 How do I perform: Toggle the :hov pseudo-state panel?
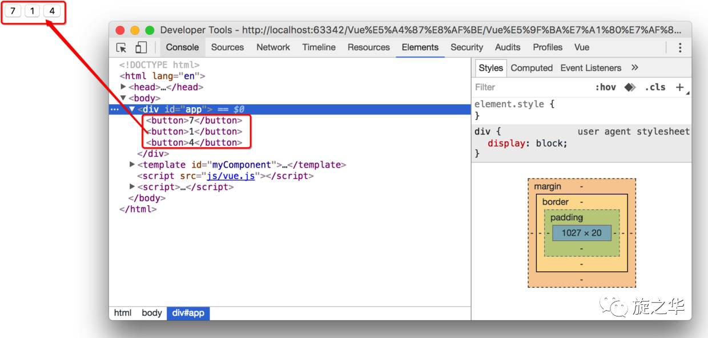tap(605, 87)
